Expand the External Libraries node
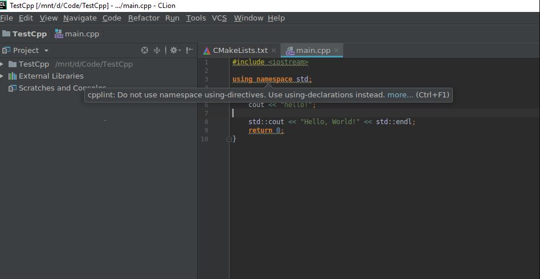Image resolution: width=540 pixels, height=279 pixels. tap(2, 76)
